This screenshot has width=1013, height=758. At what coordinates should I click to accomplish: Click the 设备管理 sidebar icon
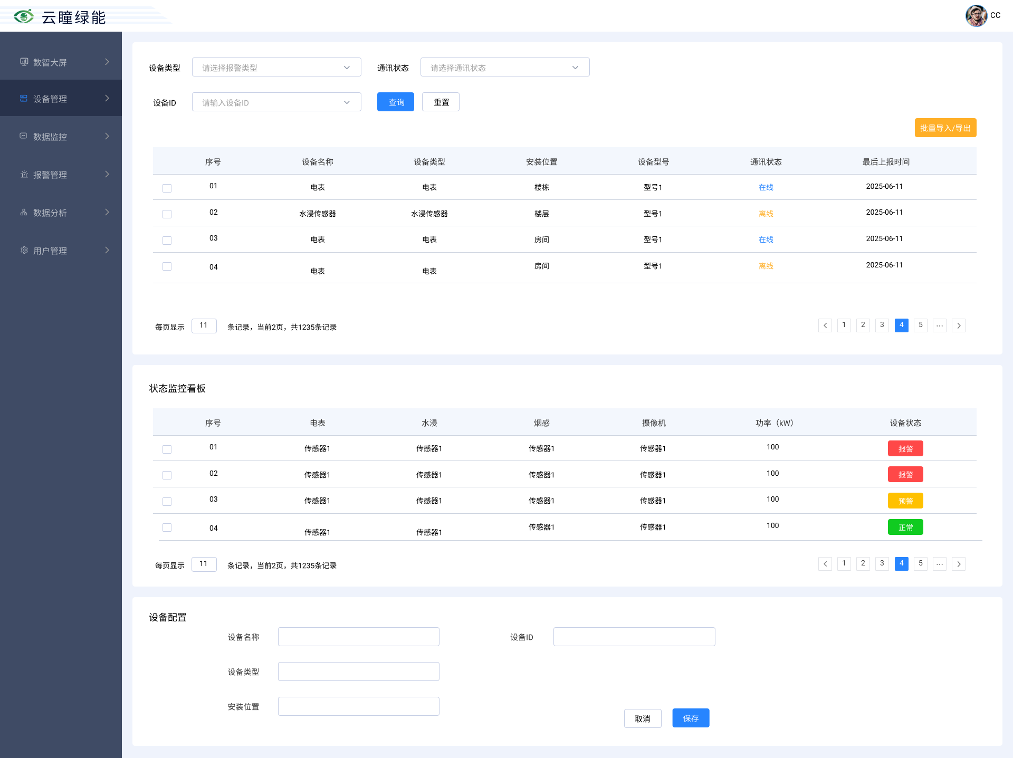(x=24, y=98)
